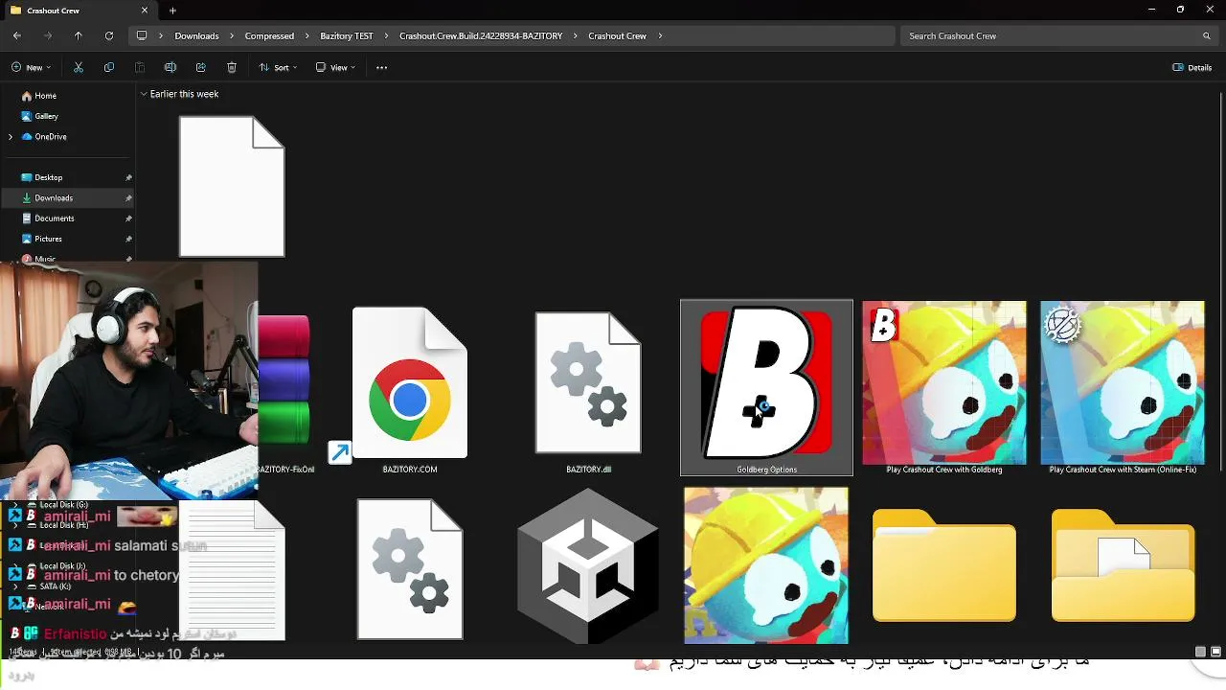Expand the chevron after Bazitory TEST breadcrumb

(387, 35)
